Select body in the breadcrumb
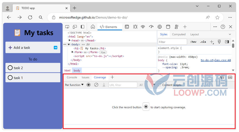 click(77, 70)
